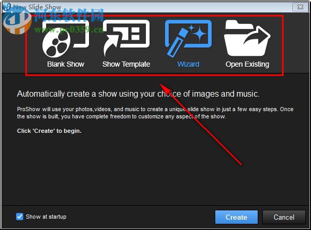Click the Create button
The width and height of the screenshot is (311, 230).
pyautogui.click(x=236, y=217)
